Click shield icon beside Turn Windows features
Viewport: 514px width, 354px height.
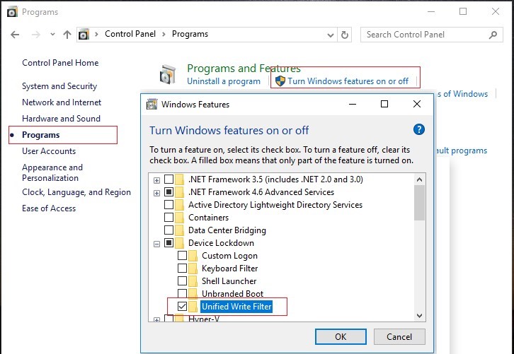[x=280, y=81]
